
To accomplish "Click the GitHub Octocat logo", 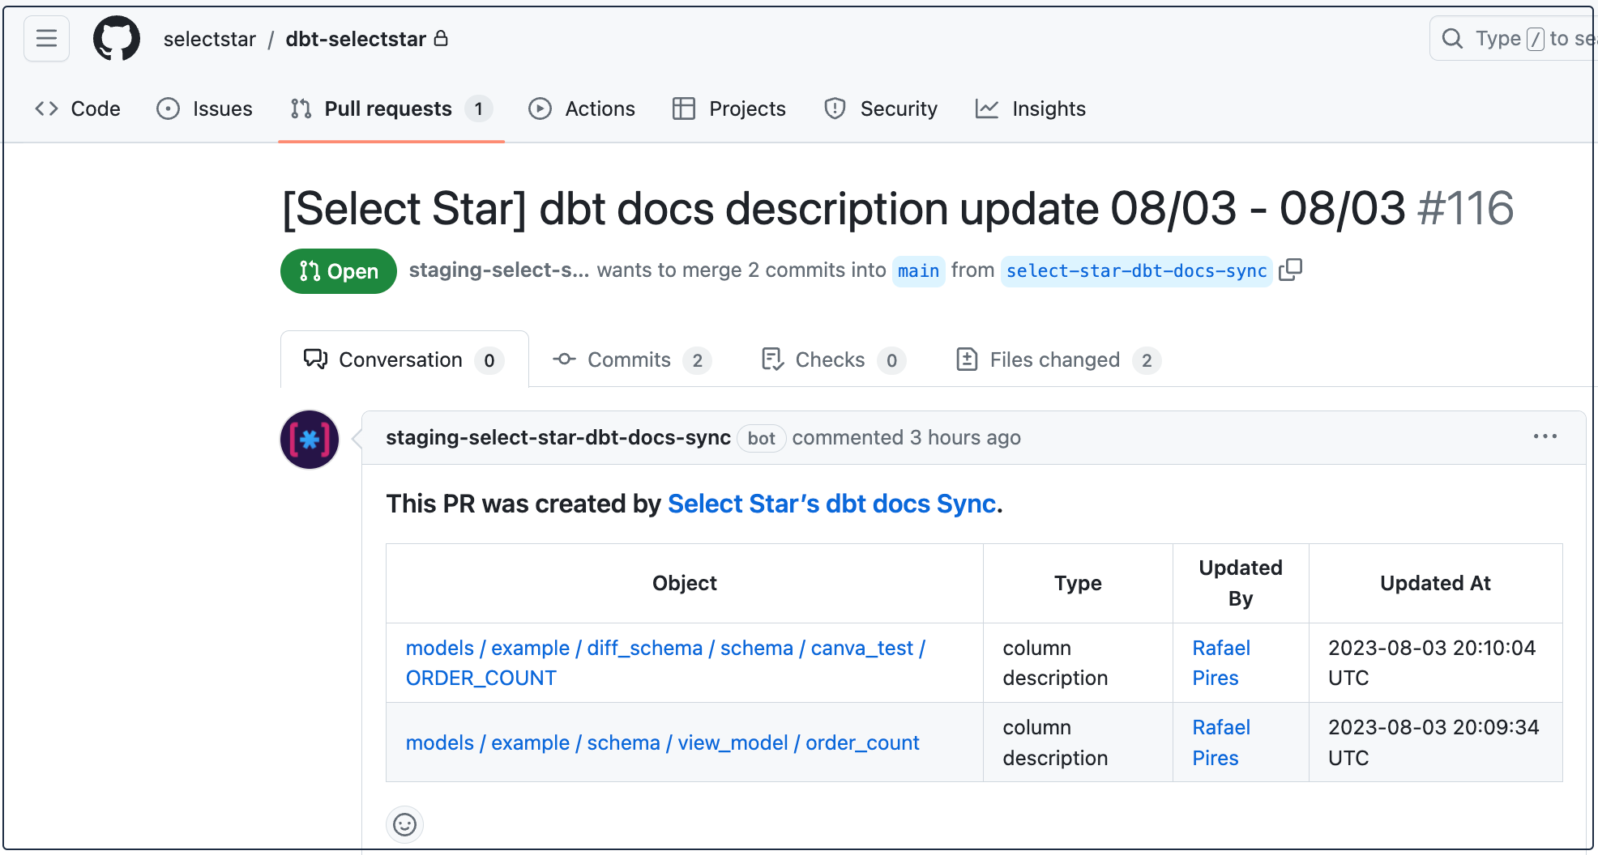I will [117, 39].
